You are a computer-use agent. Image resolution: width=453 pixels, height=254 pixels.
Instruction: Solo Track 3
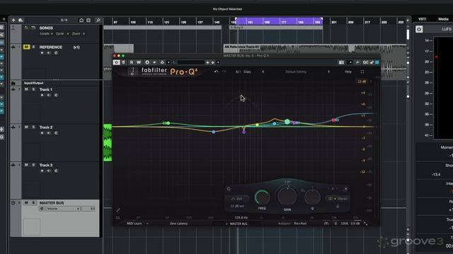33,164
